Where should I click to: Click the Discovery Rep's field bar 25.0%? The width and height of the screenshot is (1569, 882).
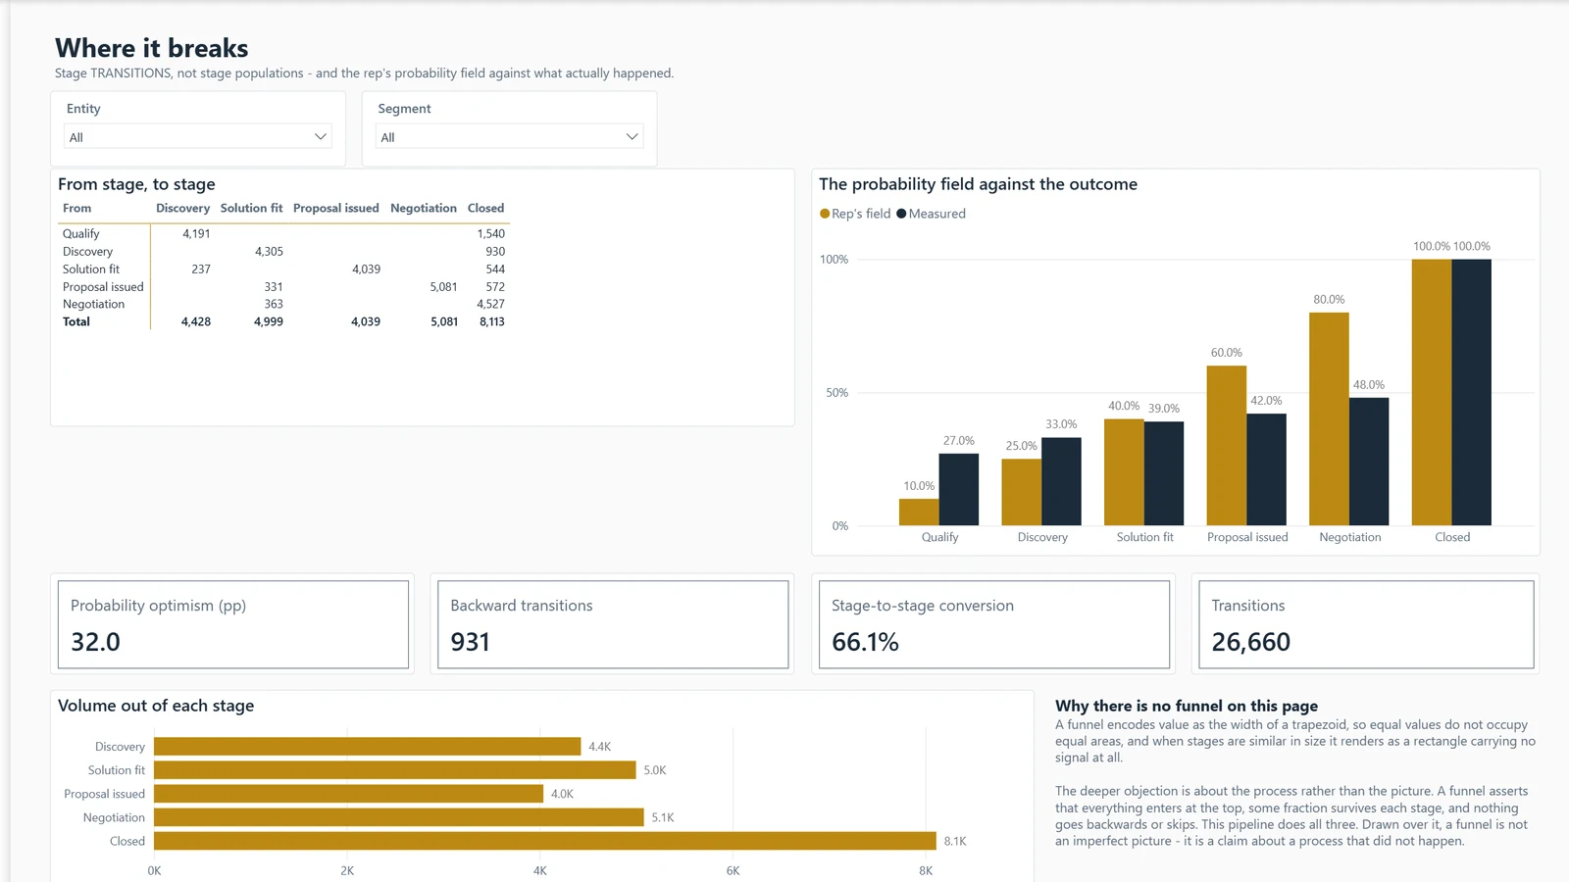tap(1022, 492)
